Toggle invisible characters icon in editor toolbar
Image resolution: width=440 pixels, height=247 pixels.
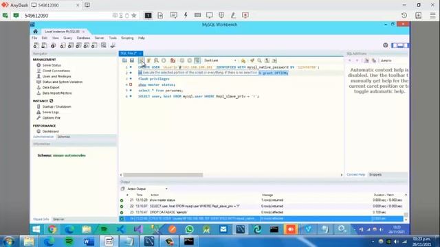[x=267, y=60]
